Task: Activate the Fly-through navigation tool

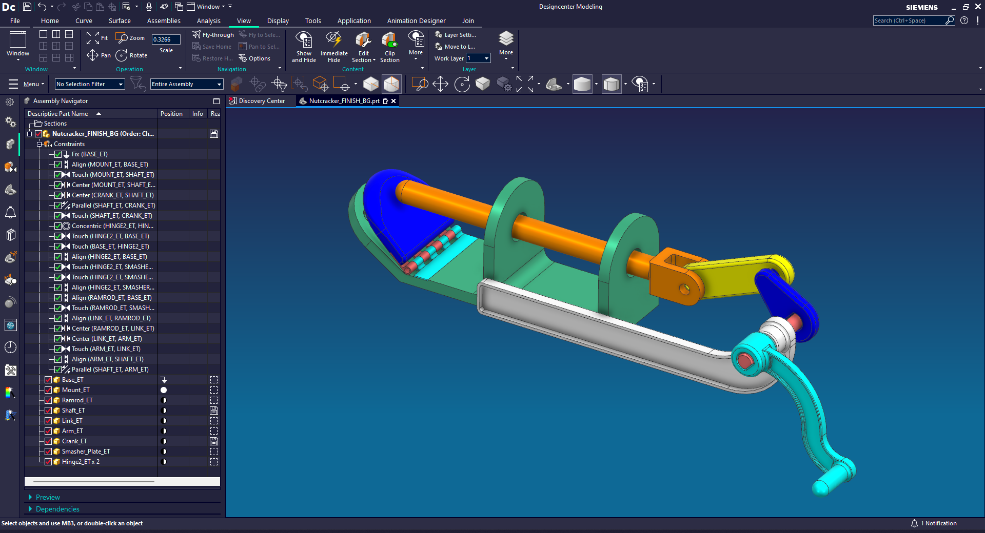Action: (x=213, y=35)
